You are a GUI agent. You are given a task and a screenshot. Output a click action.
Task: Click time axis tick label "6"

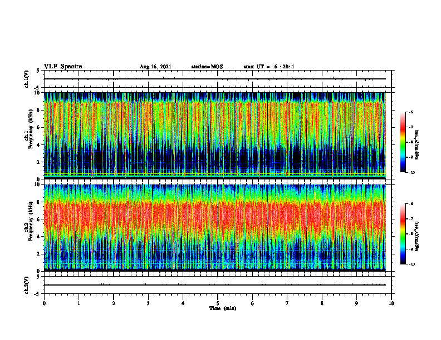[253, 303]
